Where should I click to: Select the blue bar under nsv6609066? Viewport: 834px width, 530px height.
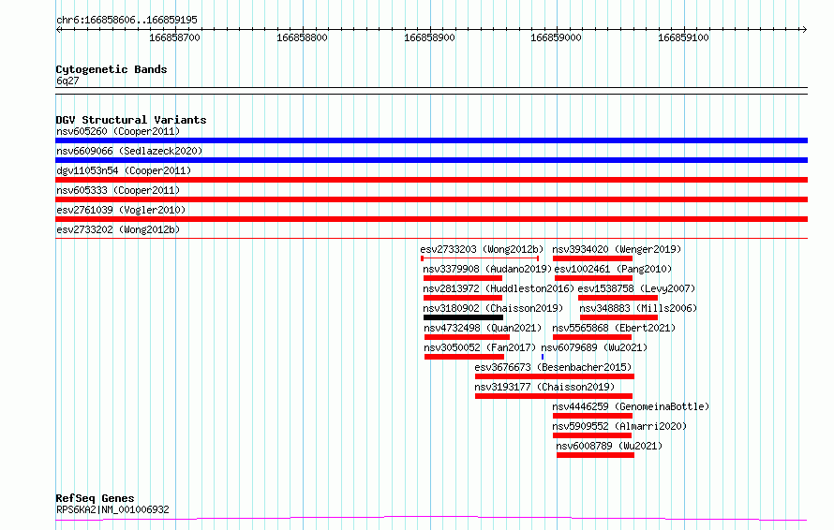pyautogui.click(x=431, y=160)
